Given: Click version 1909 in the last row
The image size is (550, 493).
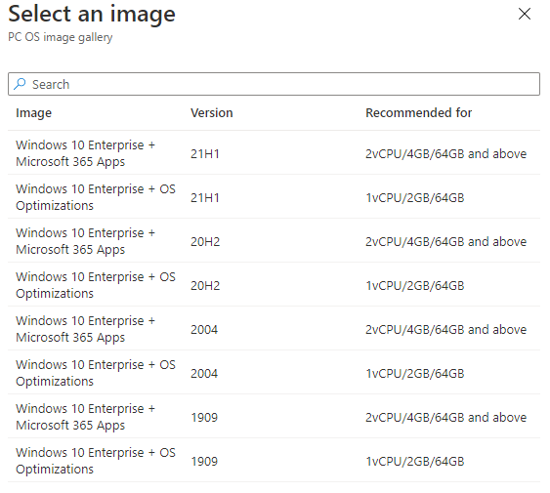Looking at the screenshot, I should pyautogui.click(x=204, y=461).
